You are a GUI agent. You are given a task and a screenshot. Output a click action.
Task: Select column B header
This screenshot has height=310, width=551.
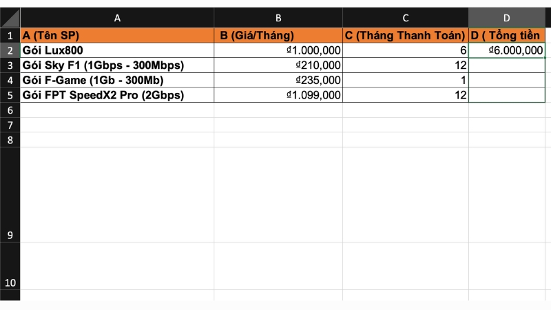tap(278, 18)
